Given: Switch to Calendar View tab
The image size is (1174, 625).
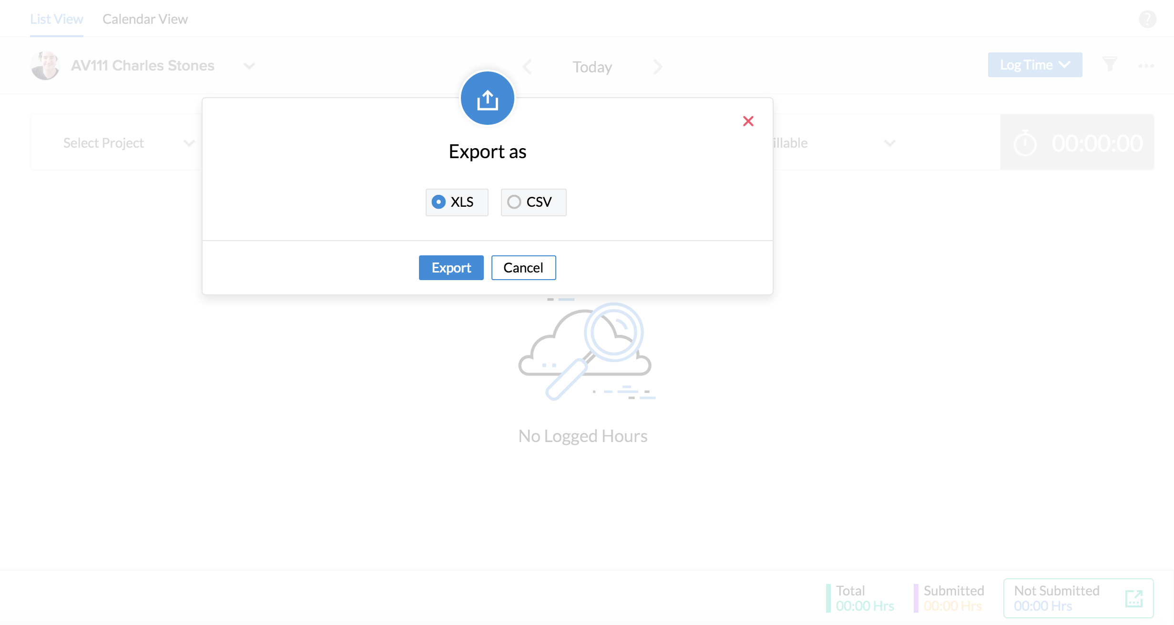Looking at the screenshot, I should 145,19.
